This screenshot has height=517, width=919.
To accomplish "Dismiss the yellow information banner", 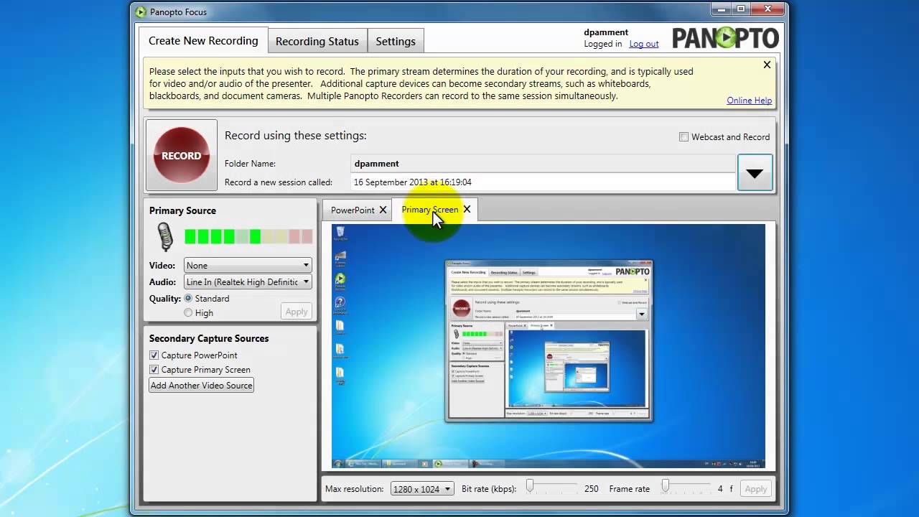I will point(767,65).
